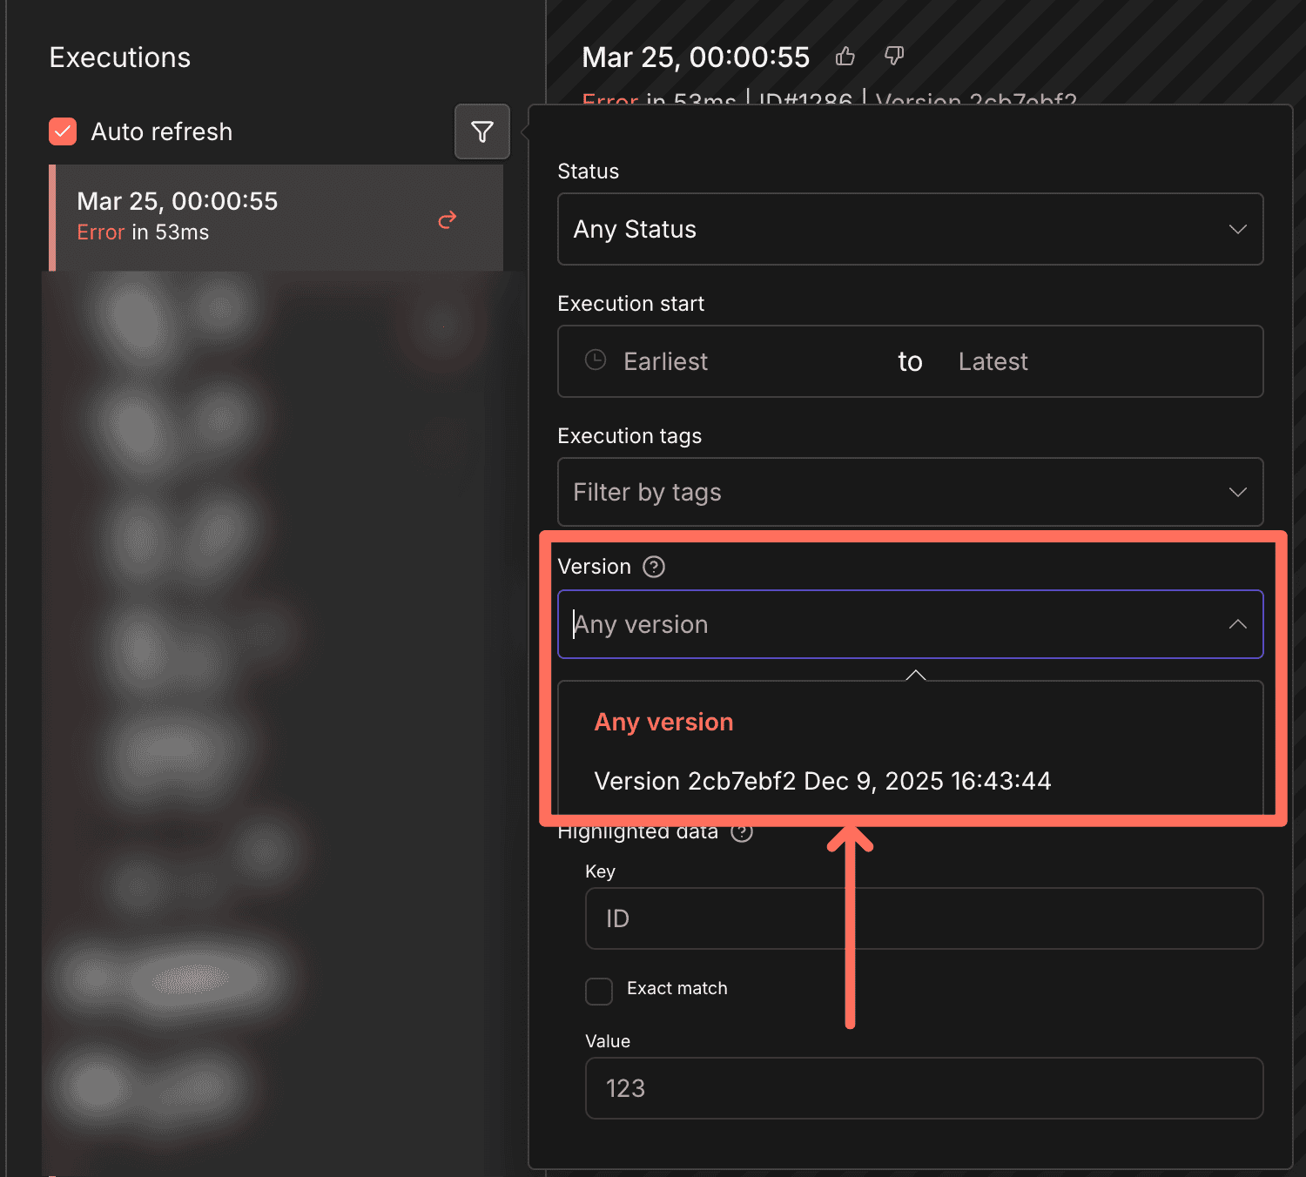Open the Any Status dropdown
1306x1177 pixels.
pyautogui.click(x=910, y=229)
